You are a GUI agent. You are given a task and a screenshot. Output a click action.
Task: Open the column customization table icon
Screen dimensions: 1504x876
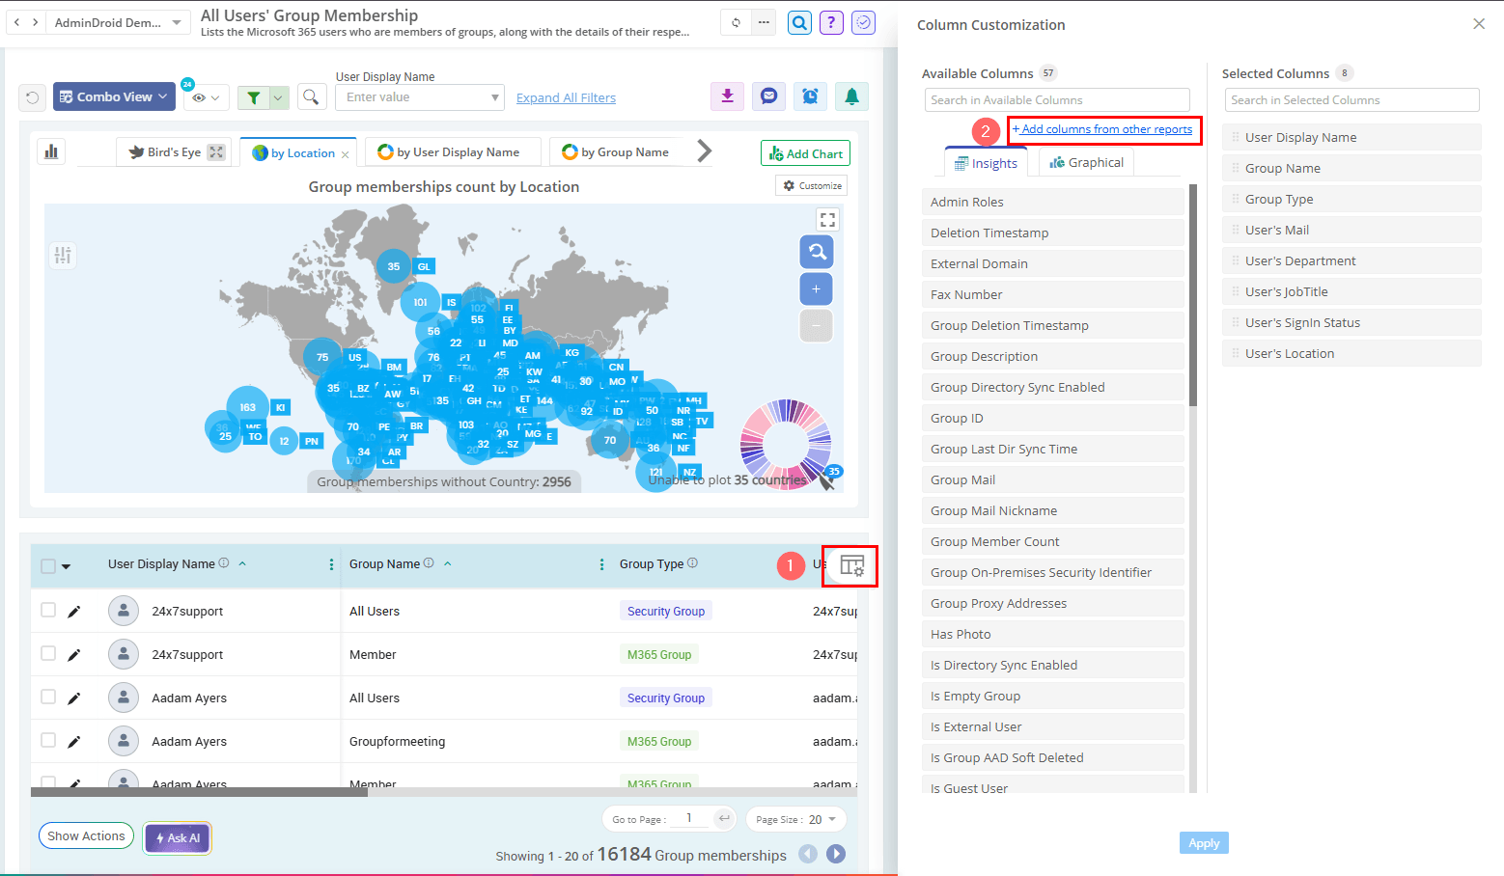pyautogui.click(x=851, y=566)
